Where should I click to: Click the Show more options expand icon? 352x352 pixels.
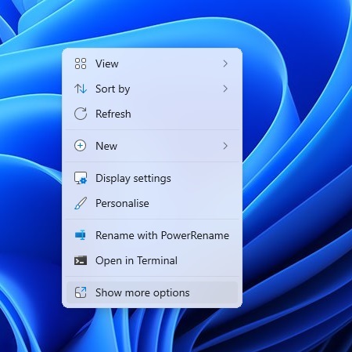click(81, 292)
